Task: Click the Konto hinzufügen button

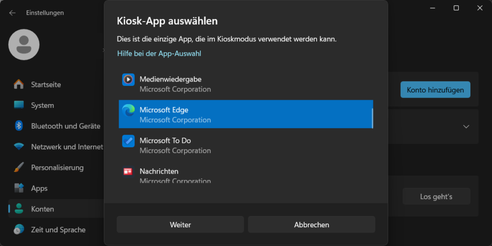Action: coord(435,90)
